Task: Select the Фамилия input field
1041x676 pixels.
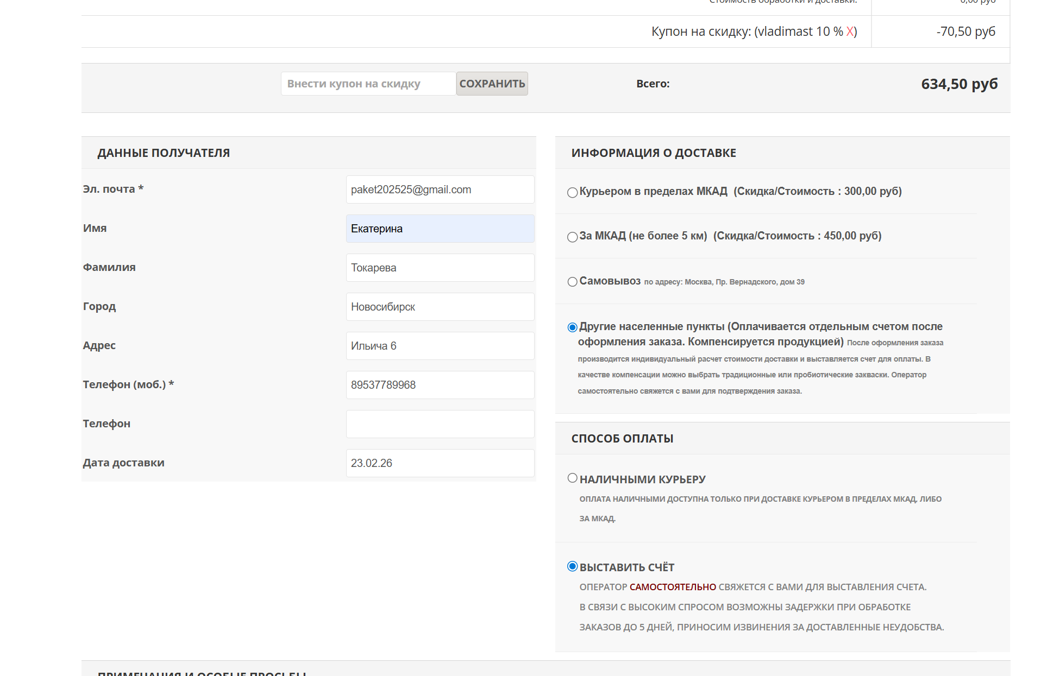Action: click(x=440, y=268)
